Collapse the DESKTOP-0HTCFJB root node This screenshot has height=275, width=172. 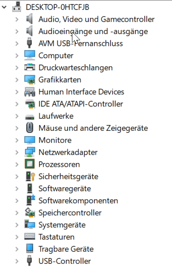4,7
